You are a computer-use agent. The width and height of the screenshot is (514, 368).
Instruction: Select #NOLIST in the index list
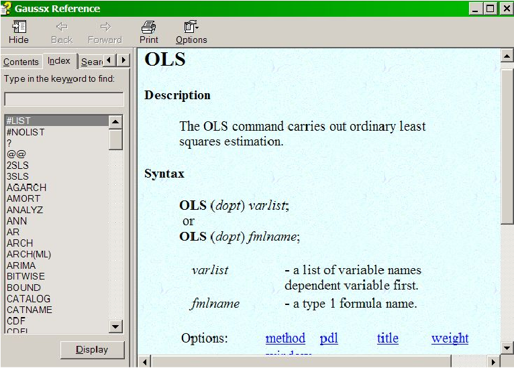pyautogui.click(x=57, y=132)
